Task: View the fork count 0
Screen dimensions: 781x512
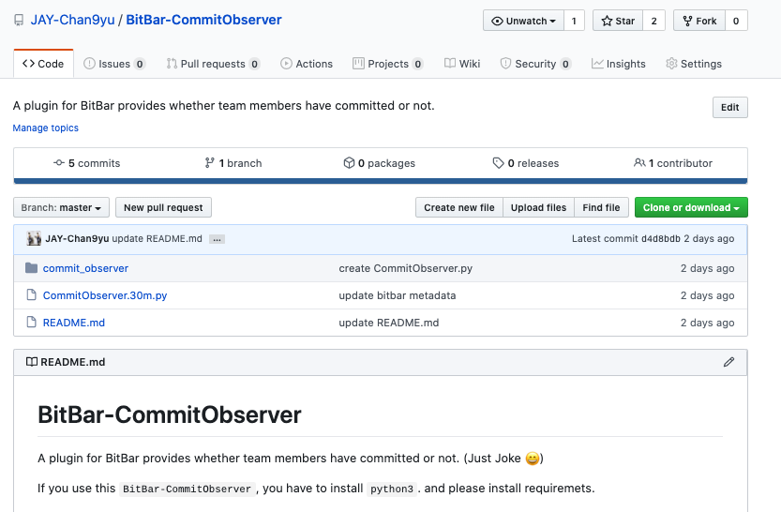Action: (736, 21)
